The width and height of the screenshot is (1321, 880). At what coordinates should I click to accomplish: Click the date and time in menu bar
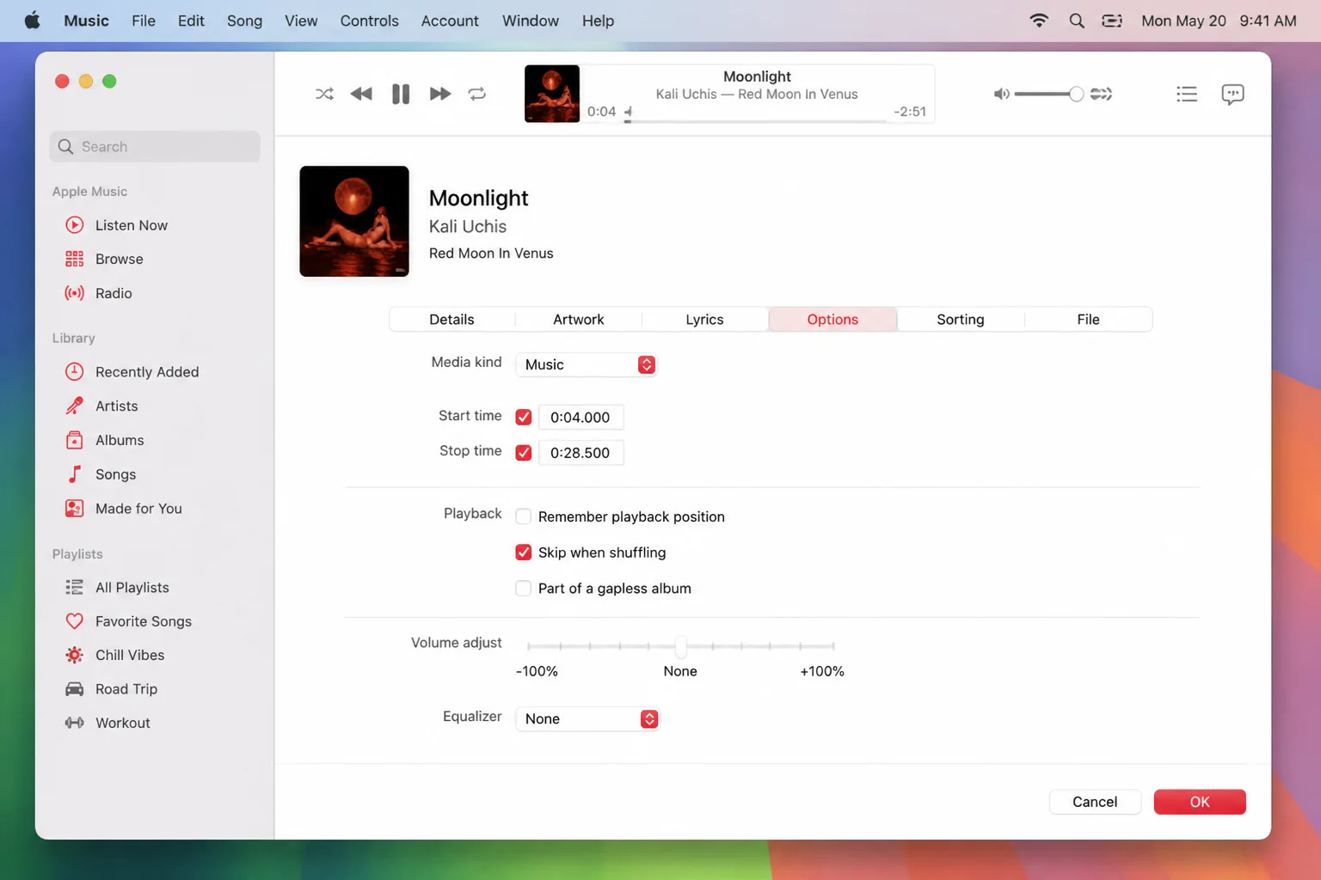coord(1219,21)
